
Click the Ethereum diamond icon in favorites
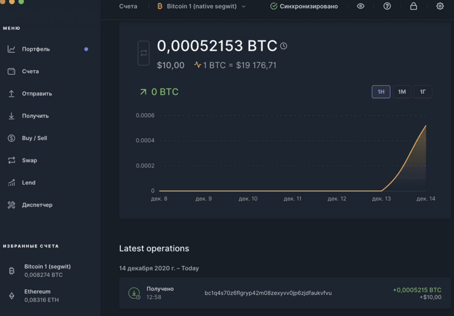click(x=12, y=296)
